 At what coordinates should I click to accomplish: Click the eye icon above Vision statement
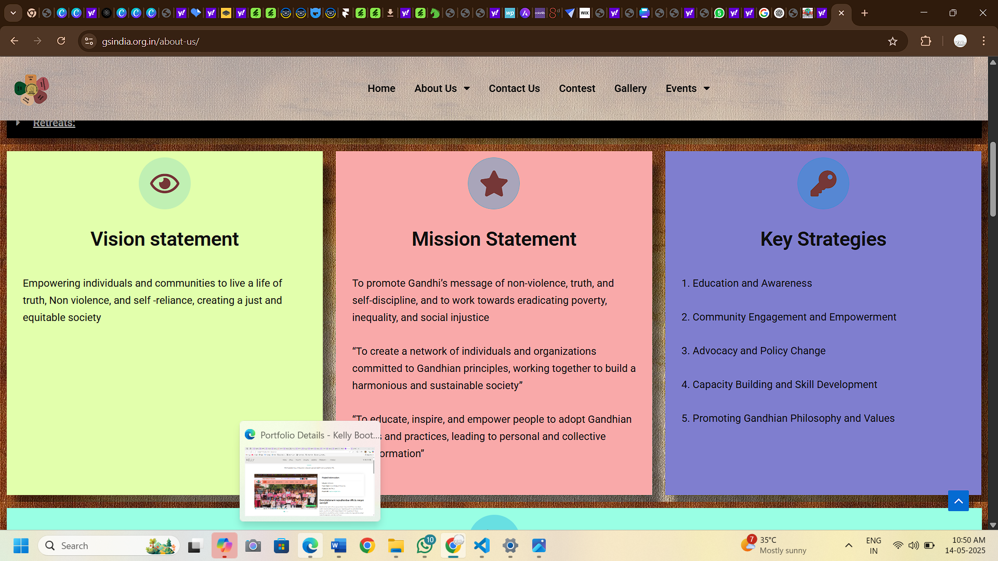[164, 183]
